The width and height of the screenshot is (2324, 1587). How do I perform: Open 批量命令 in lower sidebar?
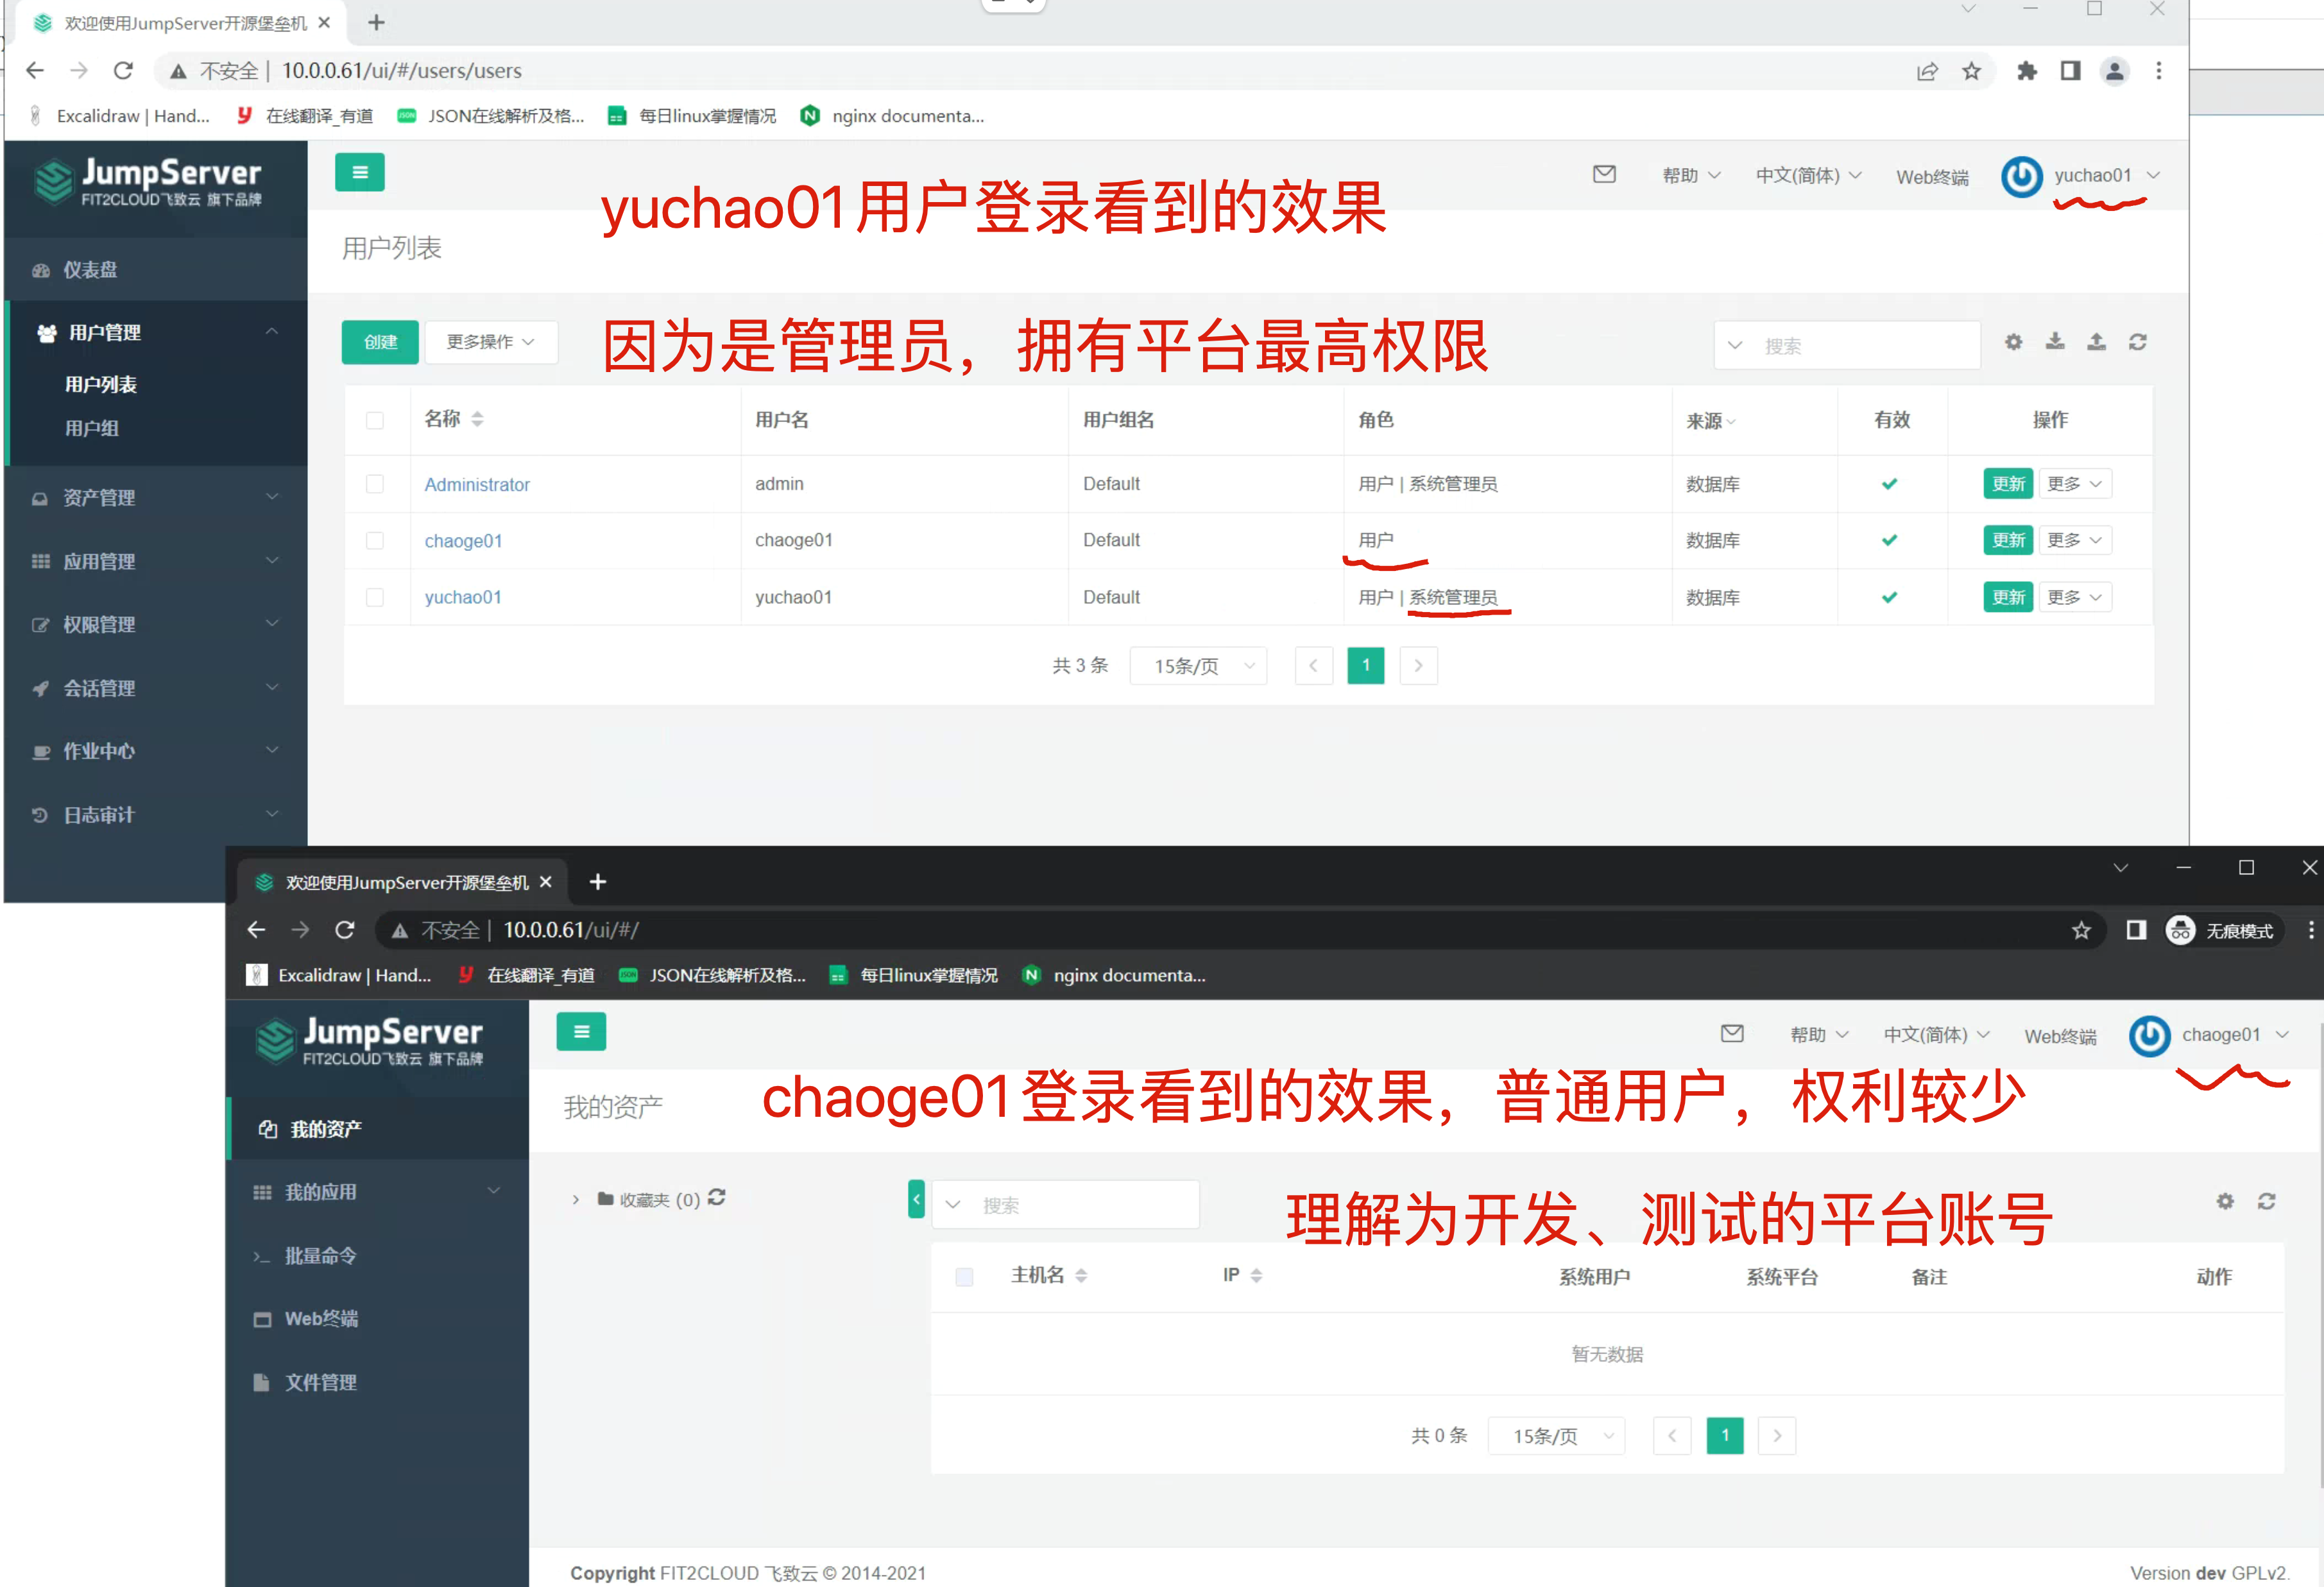coord(320,1255)
